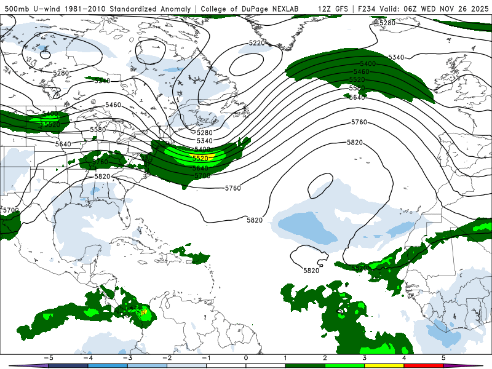Image resolution: width=492 pixels, height=369 pixels.
Task: Click the colorbar tick label '0'
Action: pos(245,358)
